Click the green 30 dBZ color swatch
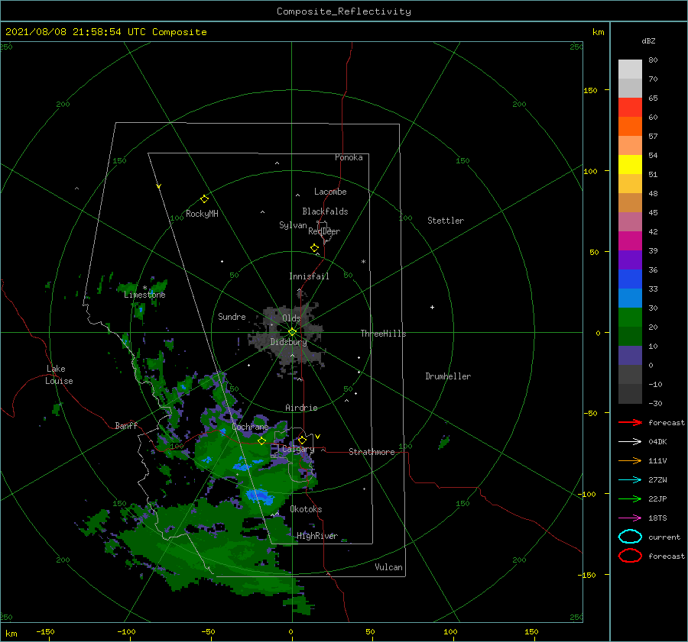Viewport: 688px width, 642px height. pos(630,318)
